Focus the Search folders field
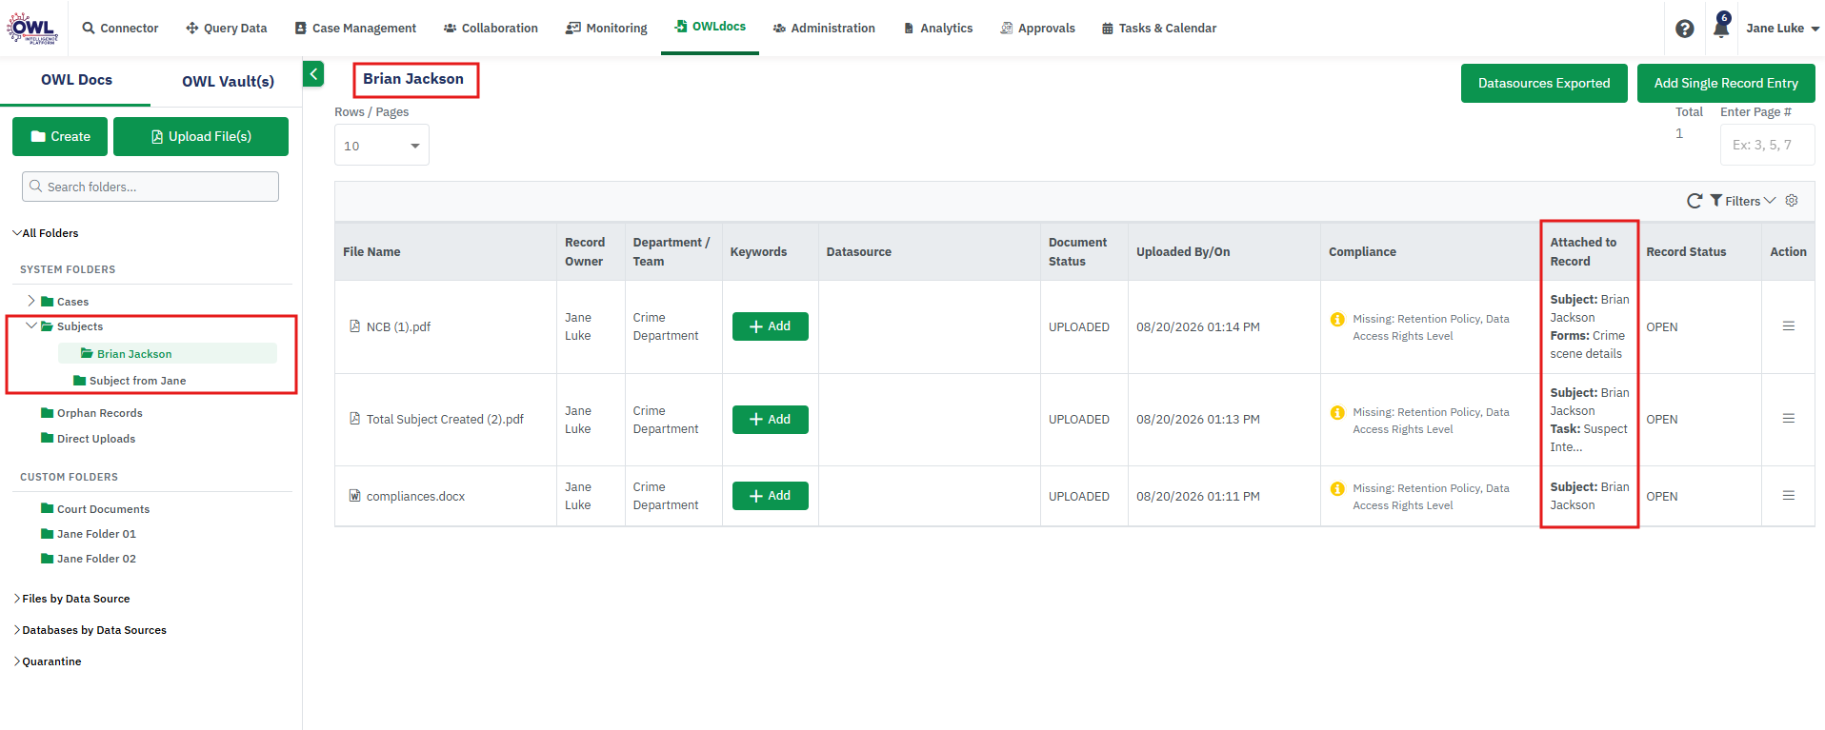 click(150, 187)
